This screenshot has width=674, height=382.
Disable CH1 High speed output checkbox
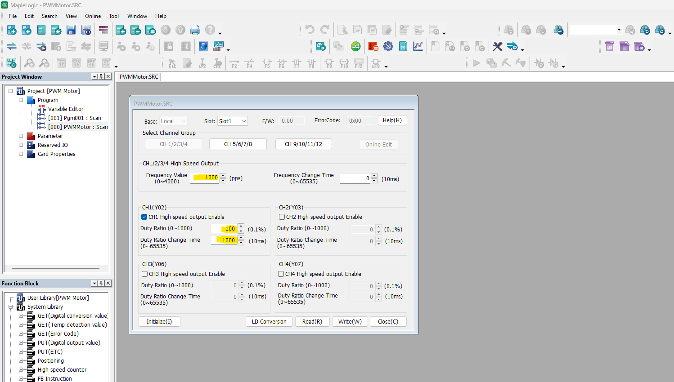pos(144,217)
